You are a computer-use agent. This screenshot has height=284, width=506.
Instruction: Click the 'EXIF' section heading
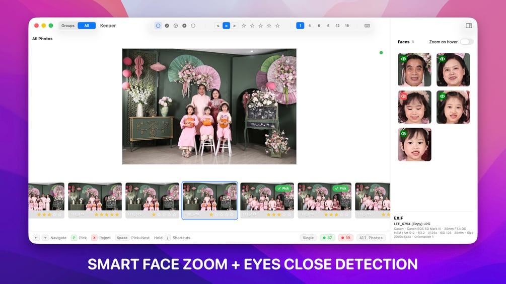click(x=398, y=218)
